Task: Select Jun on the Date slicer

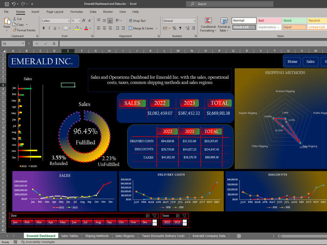Action: tap(74, 222)
